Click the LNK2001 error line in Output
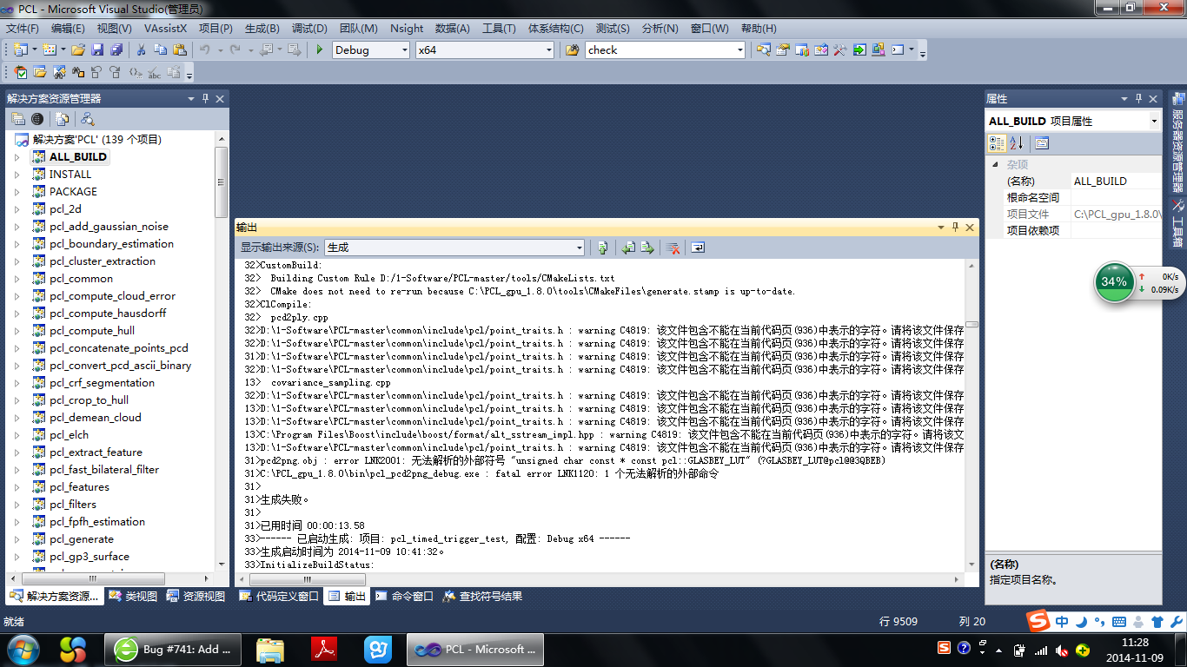Viewport: 1187px width, 667px height. [566, 460]
